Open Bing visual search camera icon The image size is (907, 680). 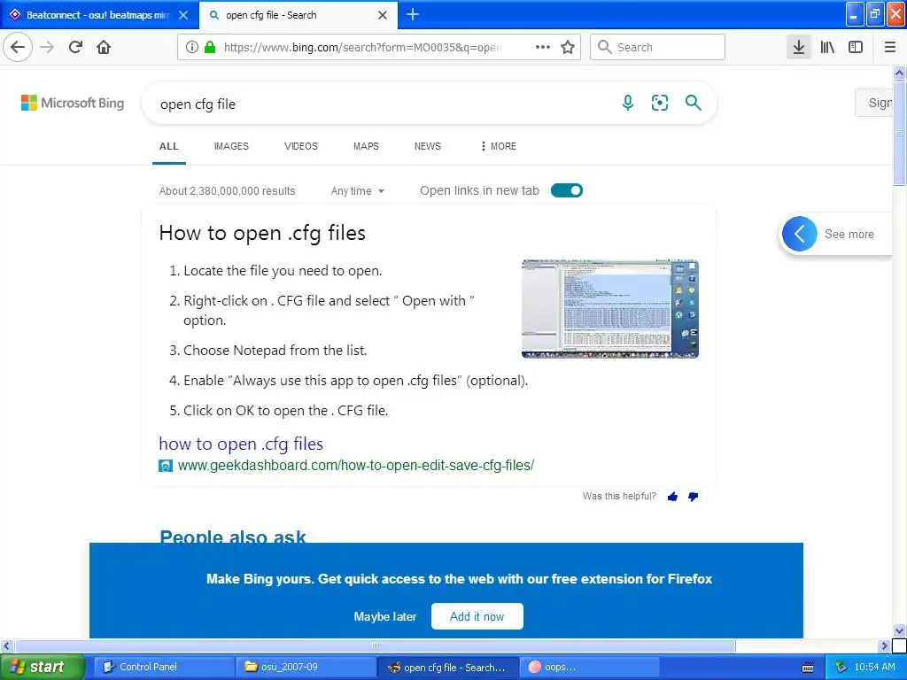[659, 103]
